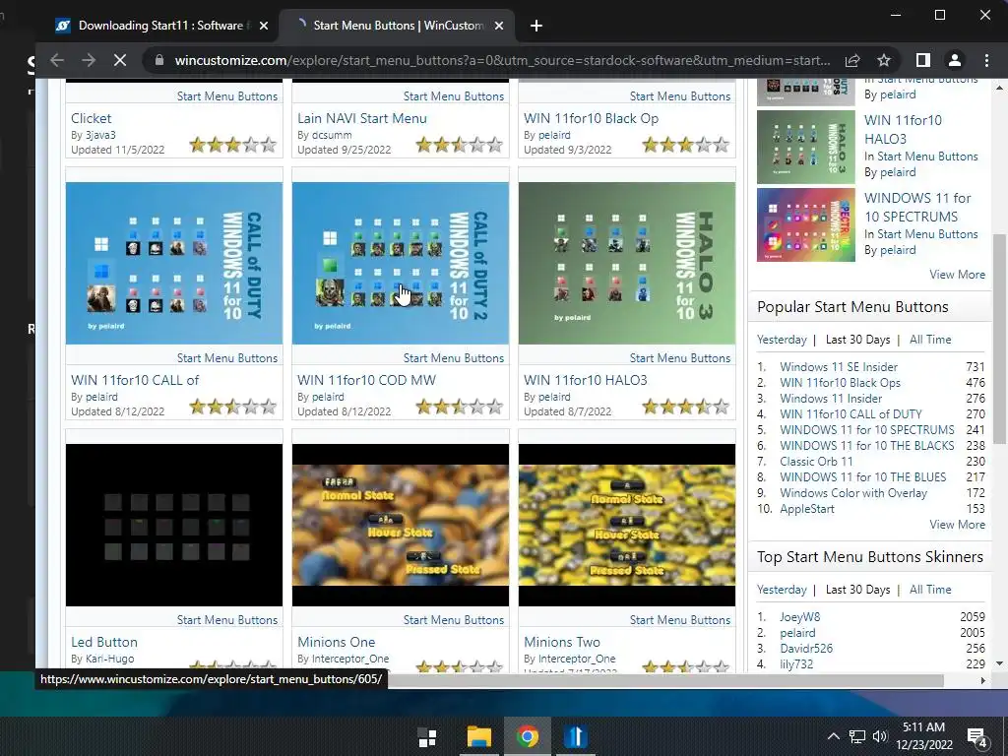Viewport: 1008px width, 756px height.
Task: Open sidebar WINDOWS 11 for 10 SPECTRUMS thumbnail
Action: (806, 225)
